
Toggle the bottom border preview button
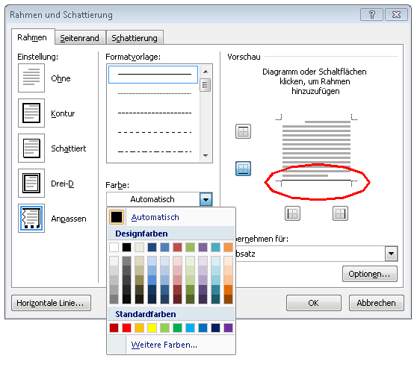(243, 169)
